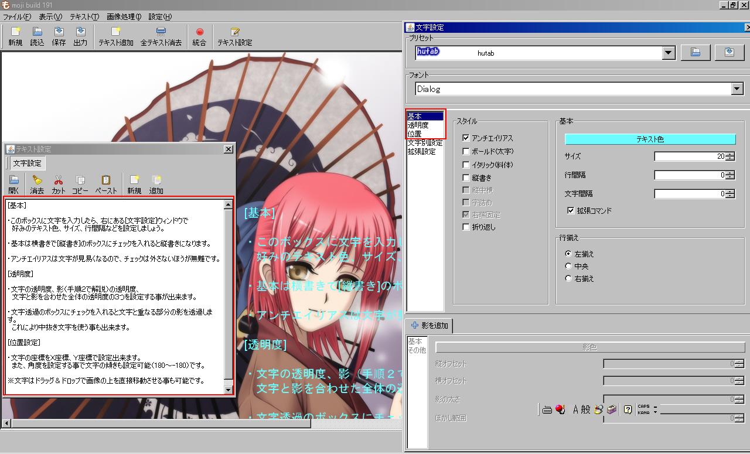The image size is (750, 454).
Task: Select the 左揃え radio button
Action: tap(568, 254)
